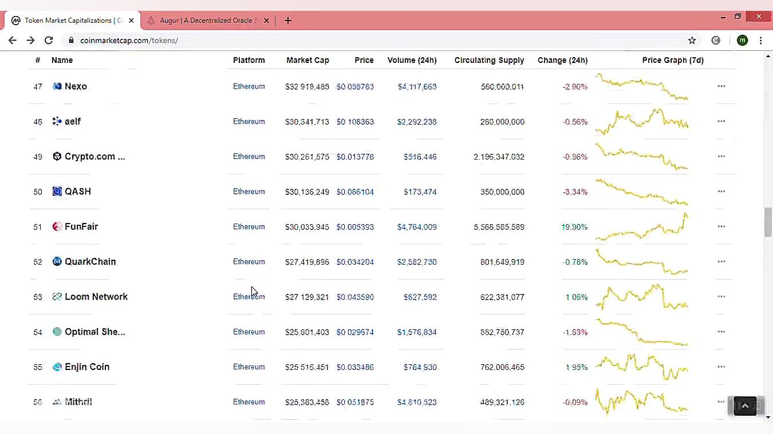Click aelf market cap $30,341,713
This screenshot has width=773, height=434.
(307, 122)
